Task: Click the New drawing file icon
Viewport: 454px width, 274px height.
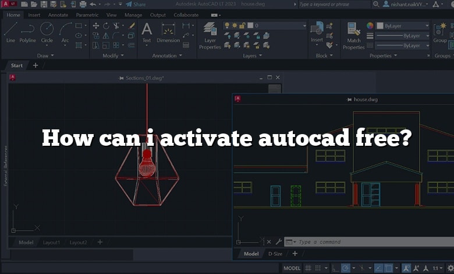Action: pyautogui.click(x=24, y=4)
